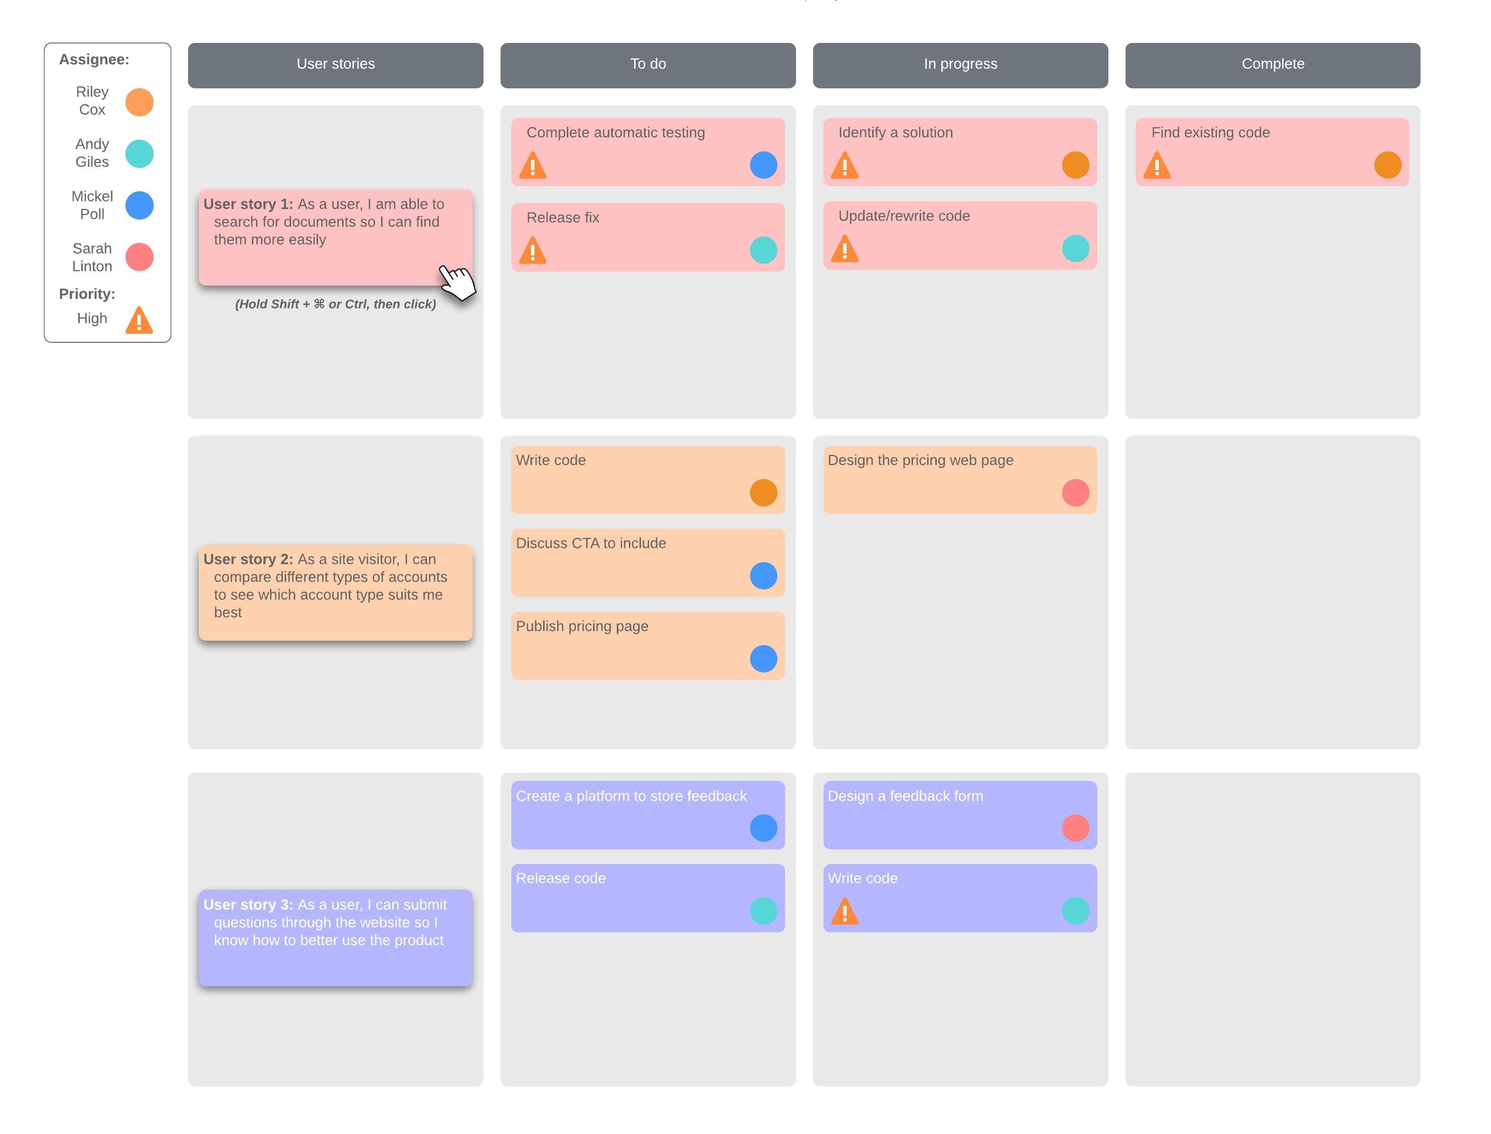Open the User story 3 card
Image resolution: width=1491 pixels, height=1134 pixels.
pyautogui.click(x=335, y=938)
